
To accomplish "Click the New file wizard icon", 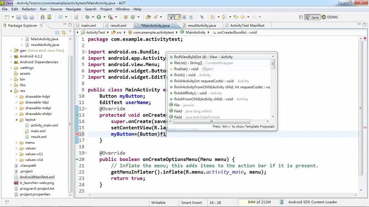I will (x=7, y=17).
